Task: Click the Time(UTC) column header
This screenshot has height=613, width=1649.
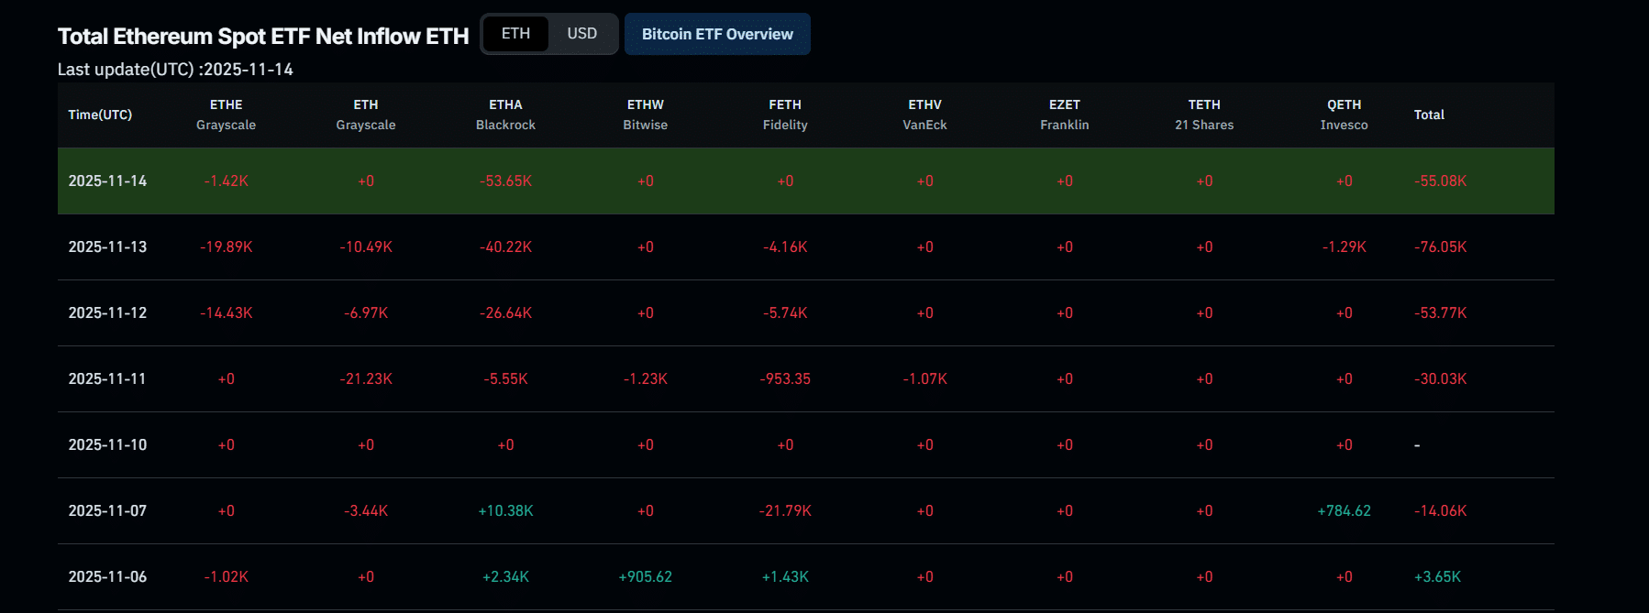Action: click(x=100, y=115)
